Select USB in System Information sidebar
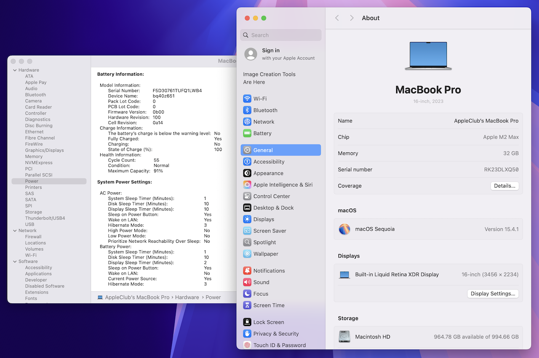The height and width of the screenshot is (358, 539). pyautogui.click(x=29, y=224)
